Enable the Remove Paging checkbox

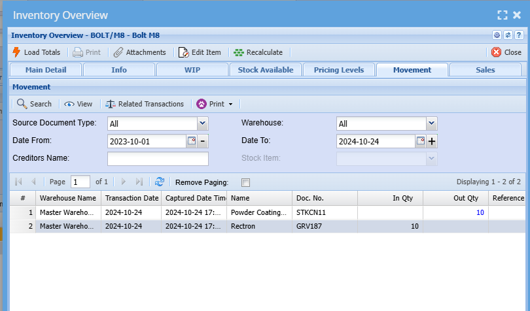click(246, 182)
